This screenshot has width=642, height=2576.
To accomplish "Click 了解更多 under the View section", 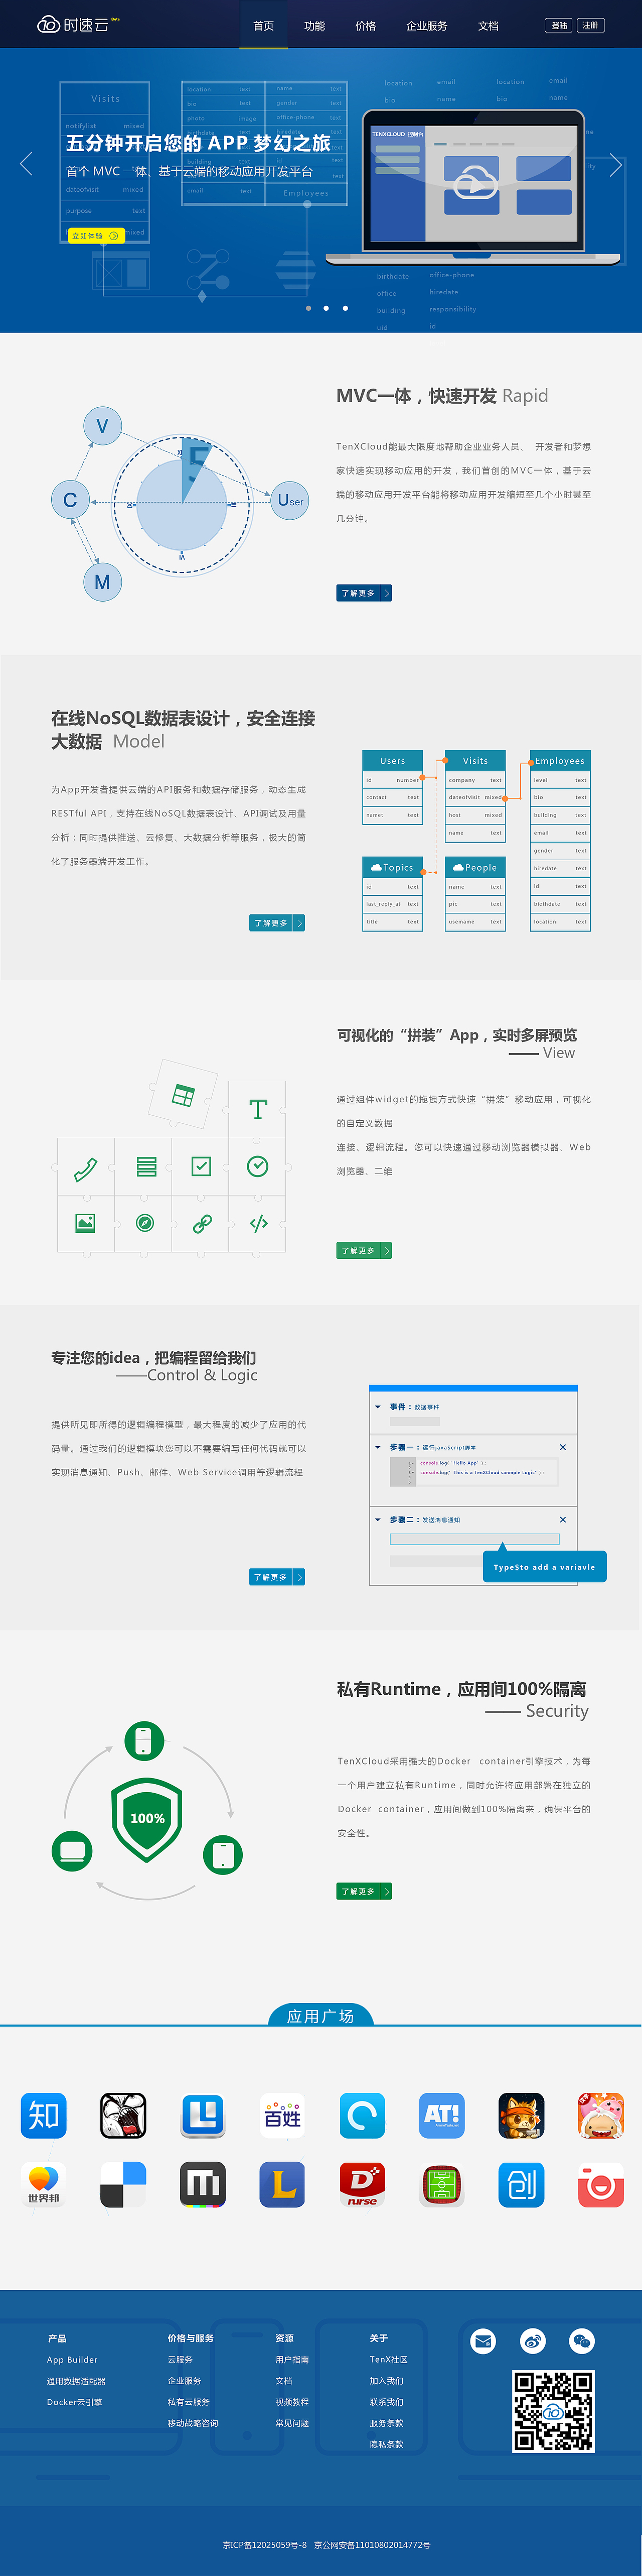I will (365, 1250).
